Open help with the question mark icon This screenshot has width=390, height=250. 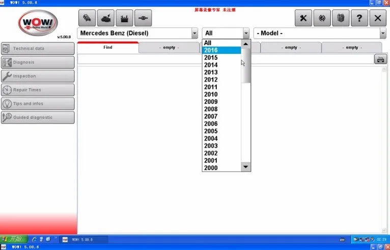(359, 18)
